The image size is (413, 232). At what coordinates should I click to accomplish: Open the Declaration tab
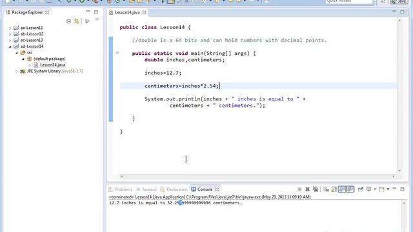pos(174,189)
